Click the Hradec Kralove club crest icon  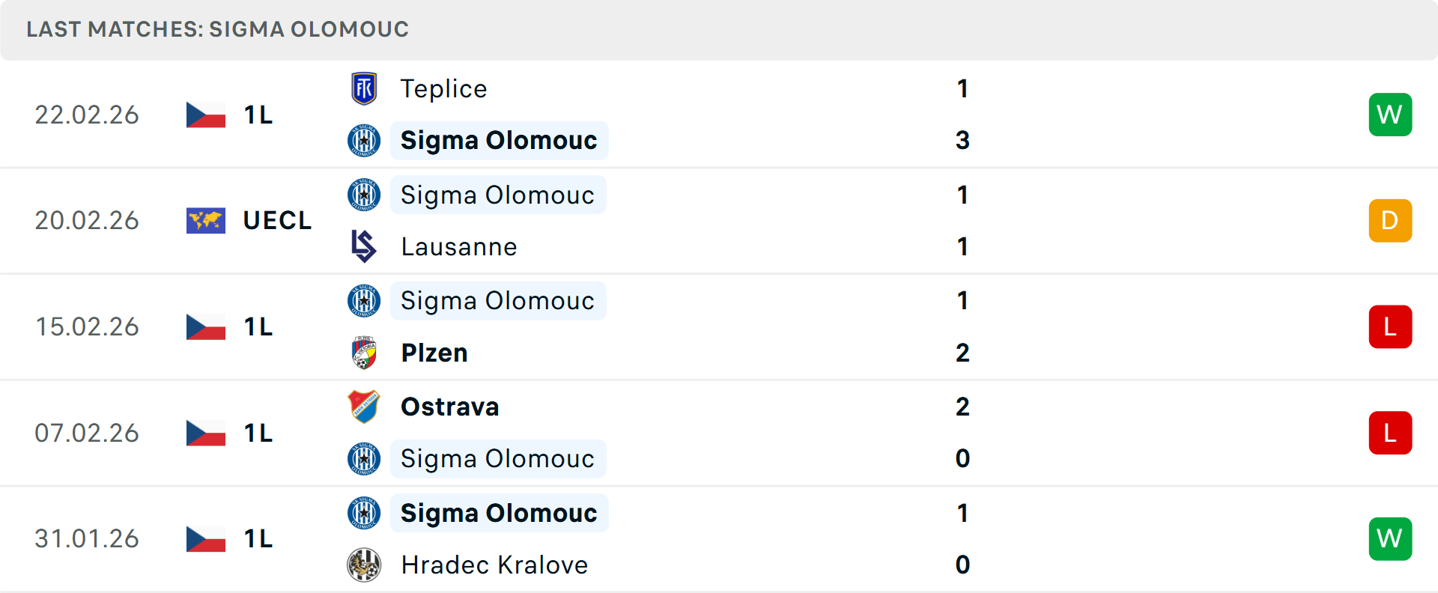(364, 565)
